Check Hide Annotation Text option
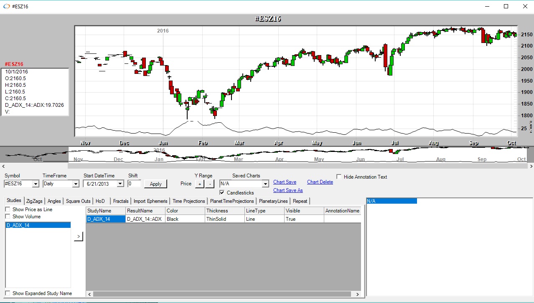Screen dimensions: 534x303 339,177
